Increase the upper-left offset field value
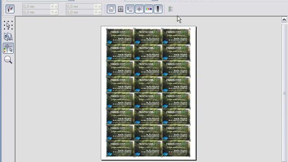The width and height of the screenshot is (288, 162). [x=56, y=7]
